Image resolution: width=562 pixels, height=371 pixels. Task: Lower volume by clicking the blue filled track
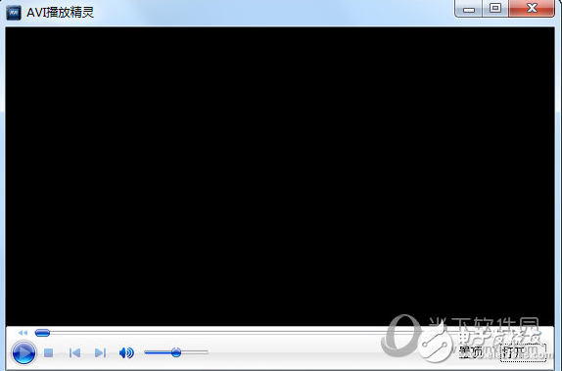click(158, 352)
